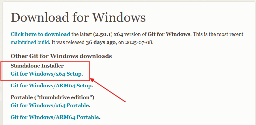Click the bold '36 days ago' text

101,42
